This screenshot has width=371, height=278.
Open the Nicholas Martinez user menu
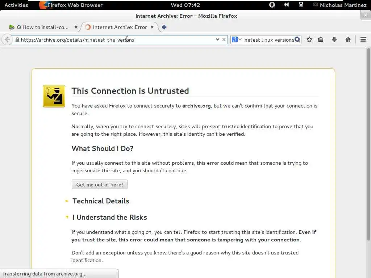click(x=340, y=5)
